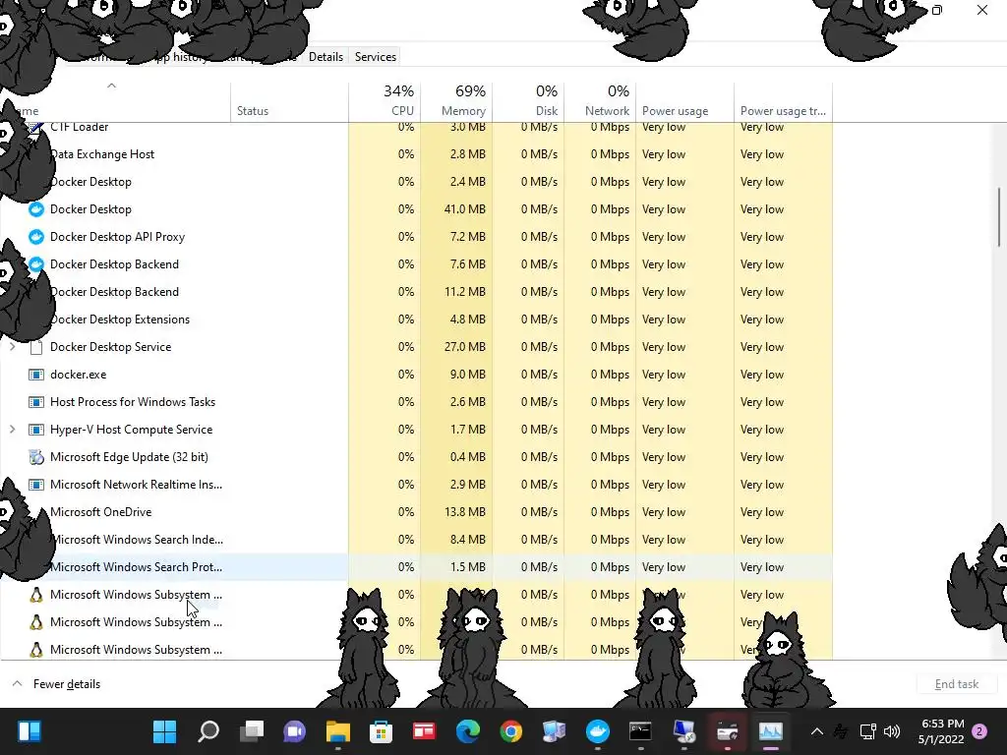Launch Microsoft Edge from the taskbar
The image size is (1007, 755).
467,731
